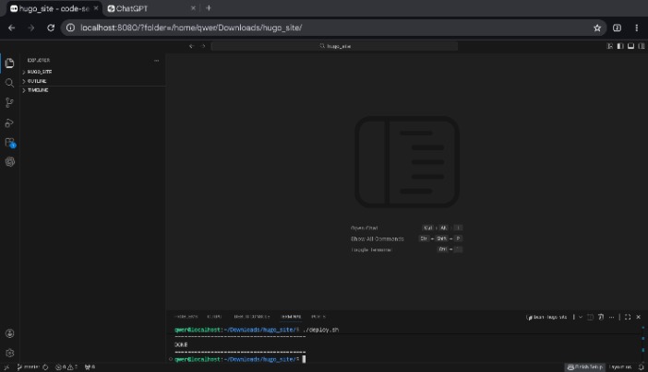Open more terminal actions ellipsis menu
This screenshot has height=372, width=648.
click(x=611, y=317)
